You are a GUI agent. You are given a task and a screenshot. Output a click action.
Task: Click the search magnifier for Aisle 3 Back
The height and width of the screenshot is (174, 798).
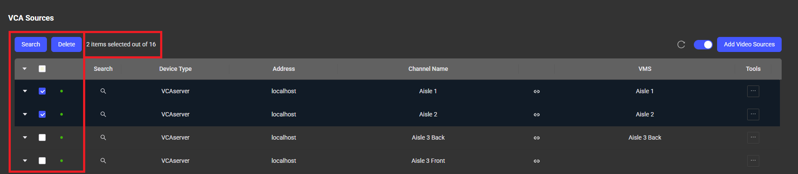point(103,137)
